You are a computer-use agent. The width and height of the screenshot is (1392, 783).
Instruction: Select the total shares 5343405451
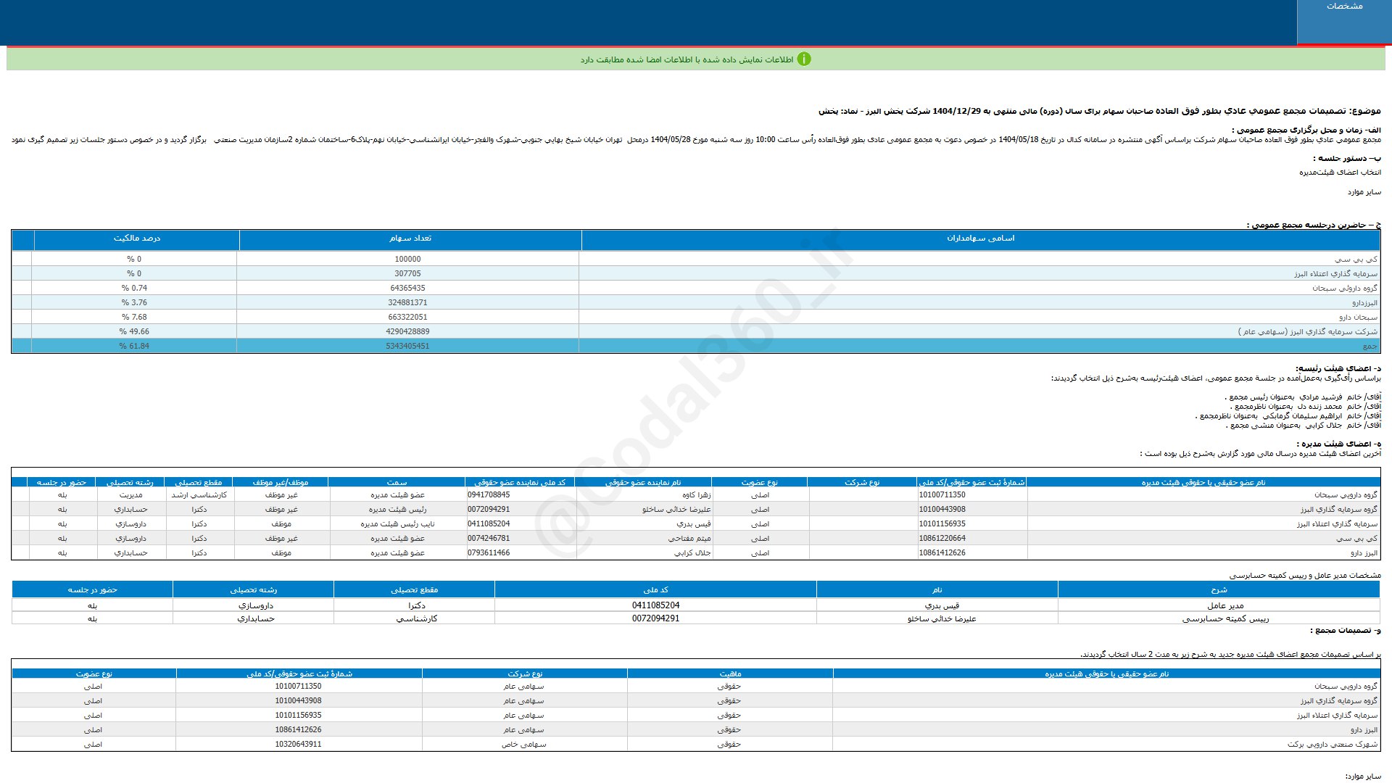pos(407,346)
